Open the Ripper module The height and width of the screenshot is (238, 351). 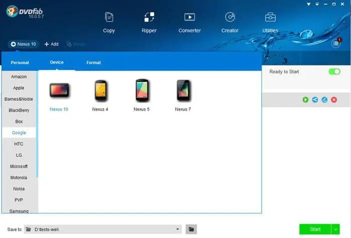click(x=149, y=23)
